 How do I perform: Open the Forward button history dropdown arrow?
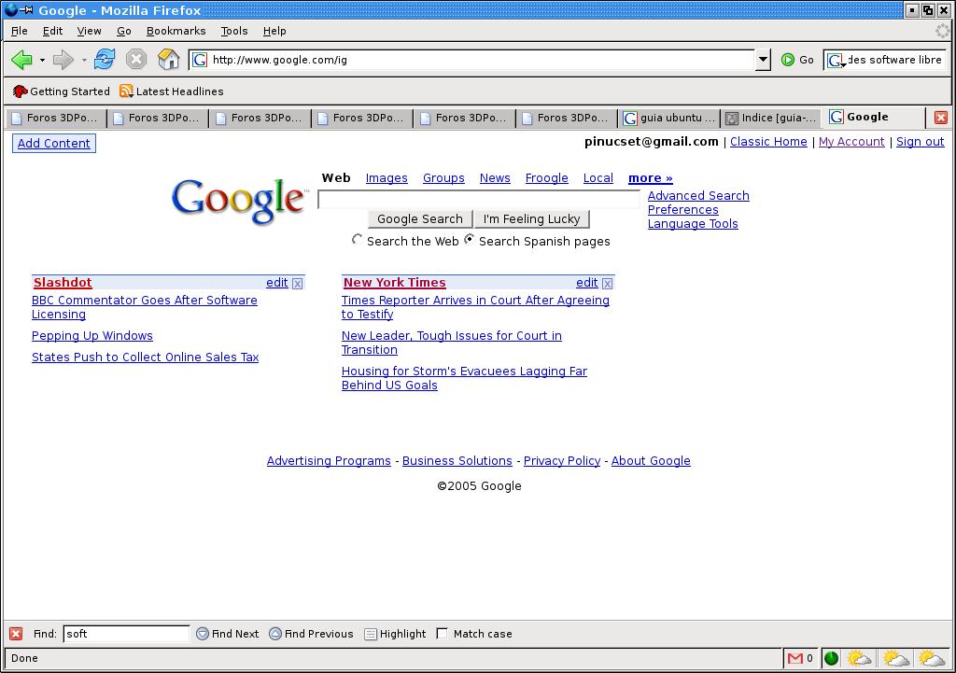coord(83,60)
